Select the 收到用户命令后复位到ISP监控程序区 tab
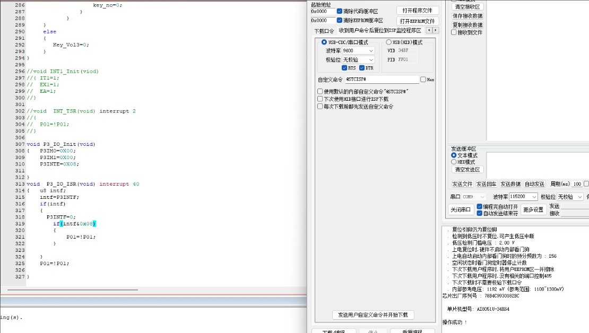This screenshot has width=589, height=333. coord(379,31)
